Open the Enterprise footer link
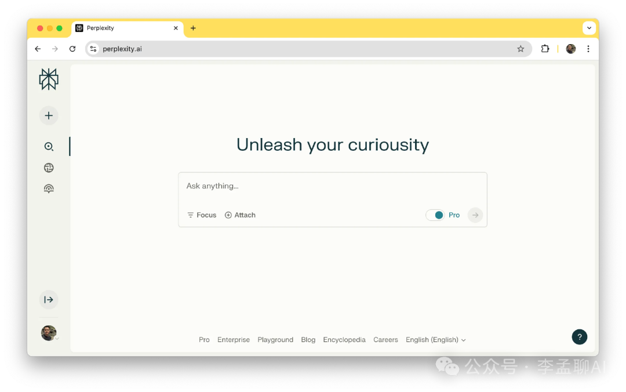 [234, 340]
